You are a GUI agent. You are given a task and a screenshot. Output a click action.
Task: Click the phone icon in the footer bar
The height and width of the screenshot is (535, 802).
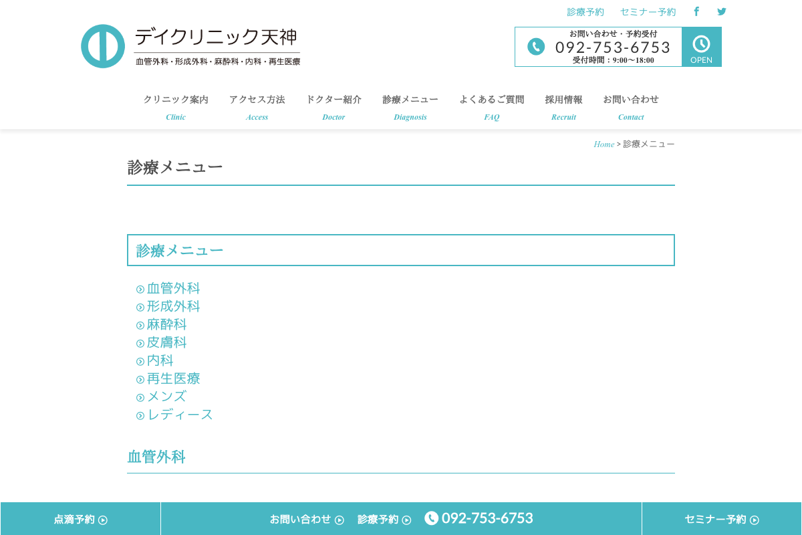(431, 518)
